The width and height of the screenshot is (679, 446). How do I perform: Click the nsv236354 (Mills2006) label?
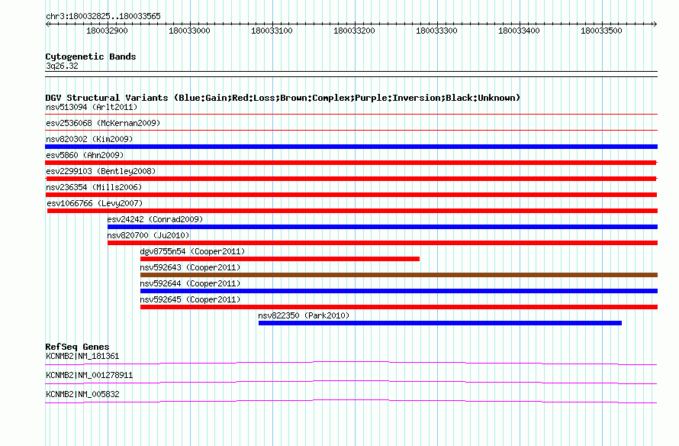click(x=94, y=187)
